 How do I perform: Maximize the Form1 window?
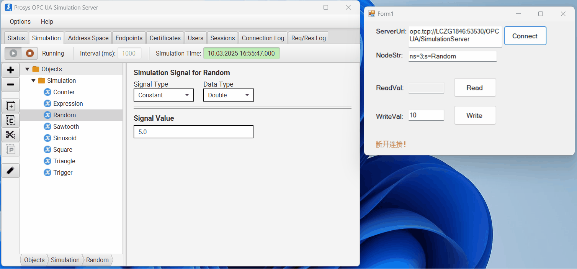(x=541, y=14)
